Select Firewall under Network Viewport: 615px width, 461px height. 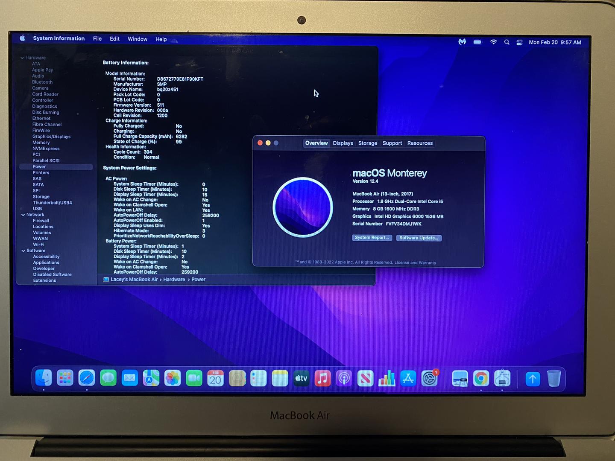[41, 221]
